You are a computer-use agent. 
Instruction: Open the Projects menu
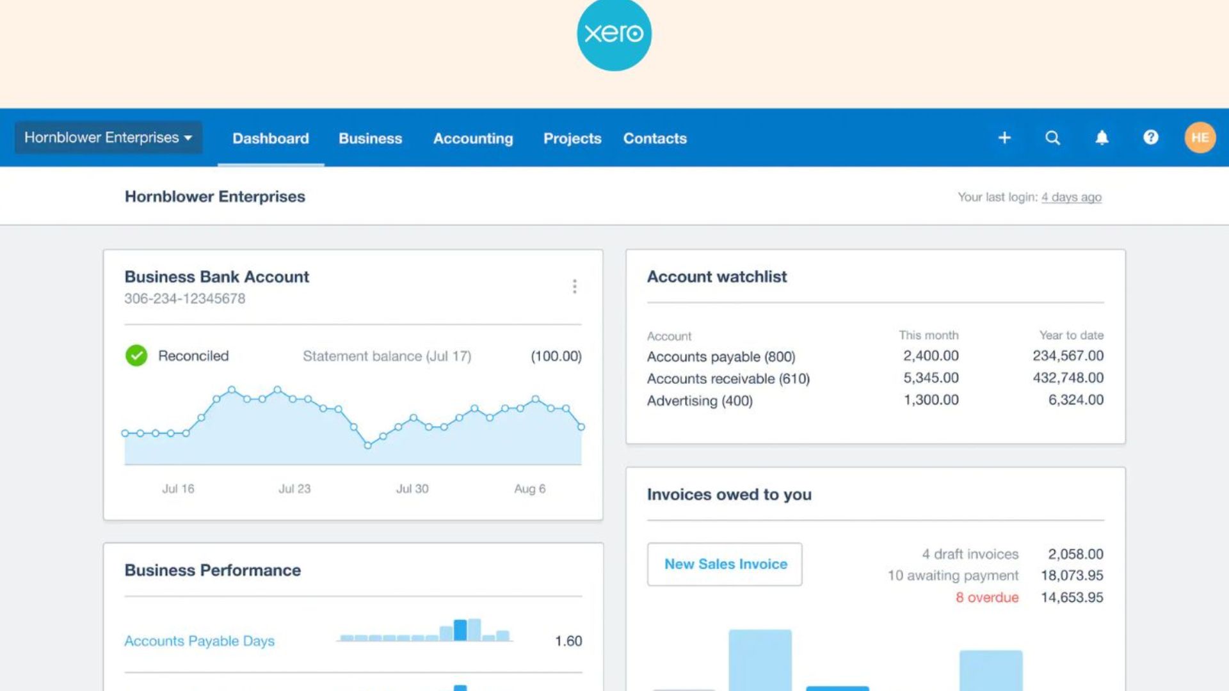[572, 138]
